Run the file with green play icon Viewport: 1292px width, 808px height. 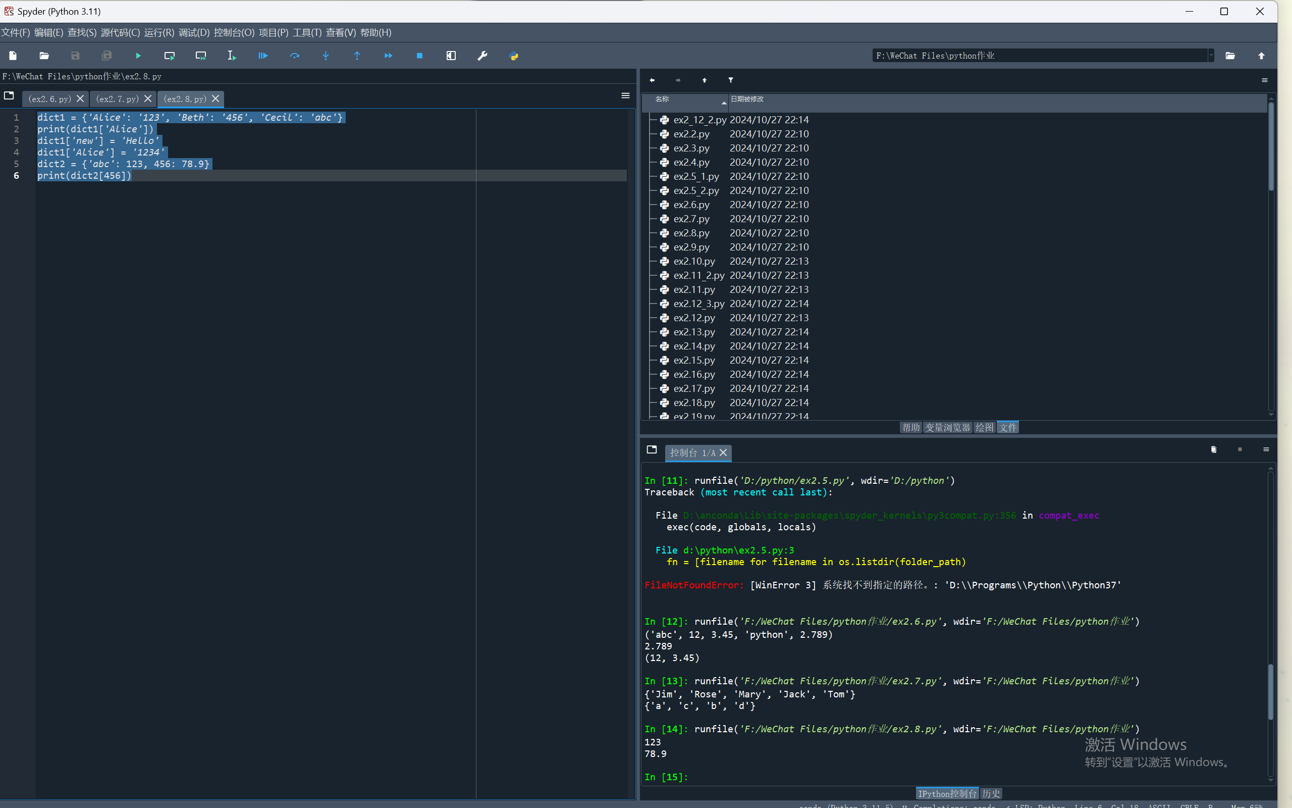(138, 56)
